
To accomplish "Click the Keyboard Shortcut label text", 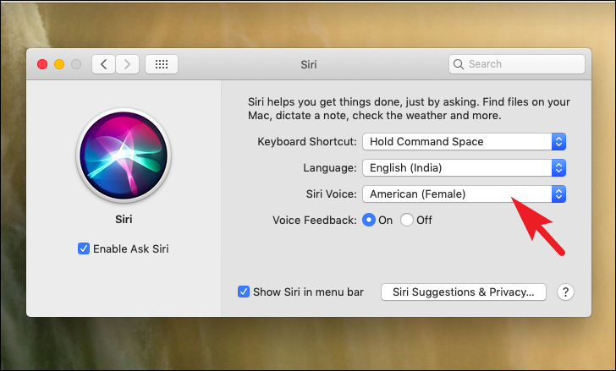I will [307, 142].
